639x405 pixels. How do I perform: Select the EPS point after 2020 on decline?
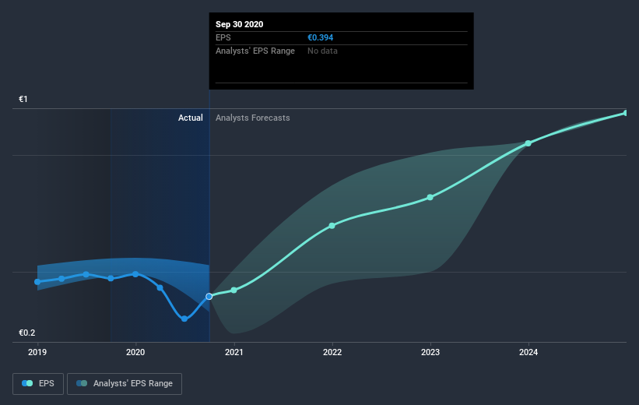(x=160, y=288)
